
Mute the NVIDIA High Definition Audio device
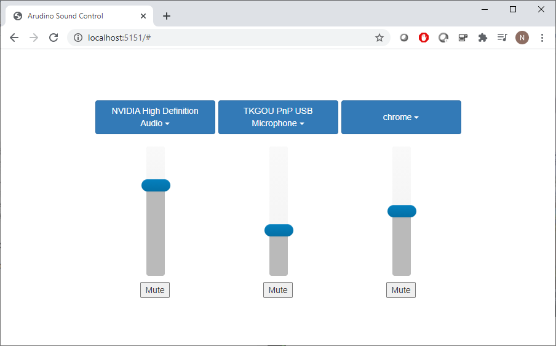coord(155,290)
